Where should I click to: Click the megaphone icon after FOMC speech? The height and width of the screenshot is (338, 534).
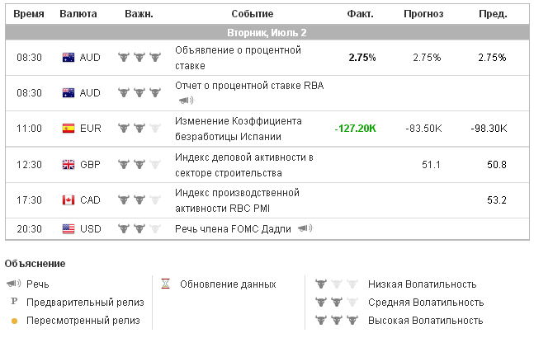point(305,228)
